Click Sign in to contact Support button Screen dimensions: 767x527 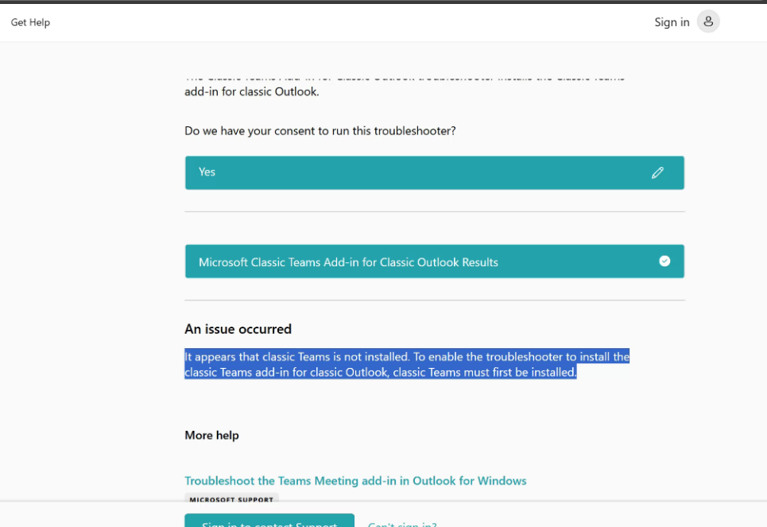point(269,521)
